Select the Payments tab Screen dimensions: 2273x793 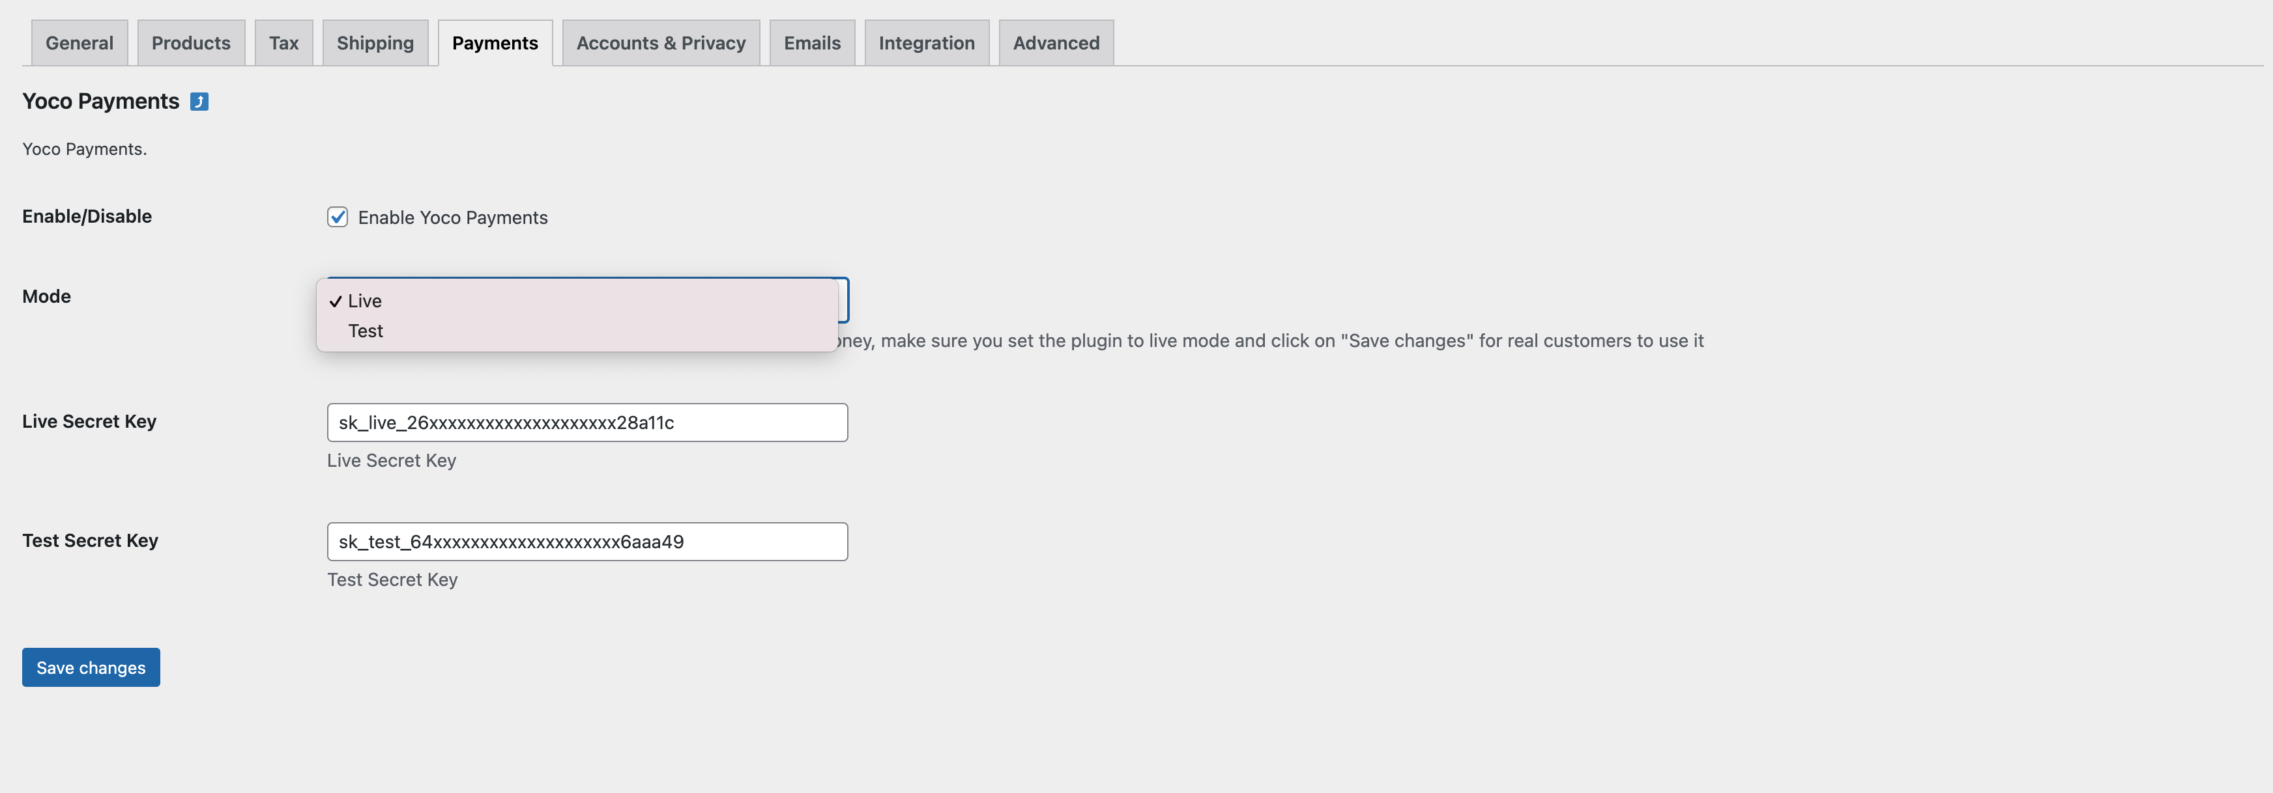[495, 43]
